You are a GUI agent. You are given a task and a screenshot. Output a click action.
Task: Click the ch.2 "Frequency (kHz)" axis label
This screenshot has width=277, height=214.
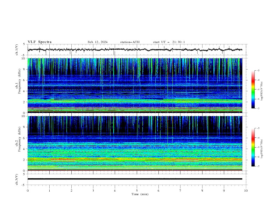[20, 139]
